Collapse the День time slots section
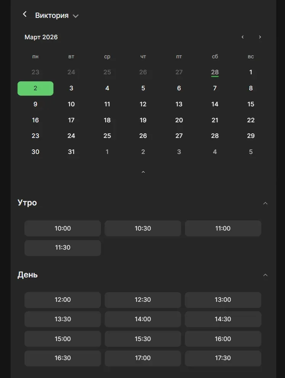Viewport: 285px width, 378px height. [x=266, y=275]
